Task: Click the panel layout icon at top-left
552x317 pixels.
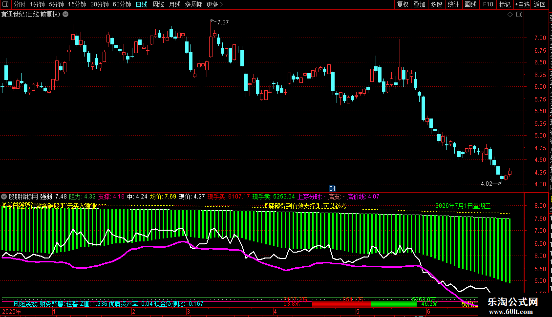Action: (5, 4)
